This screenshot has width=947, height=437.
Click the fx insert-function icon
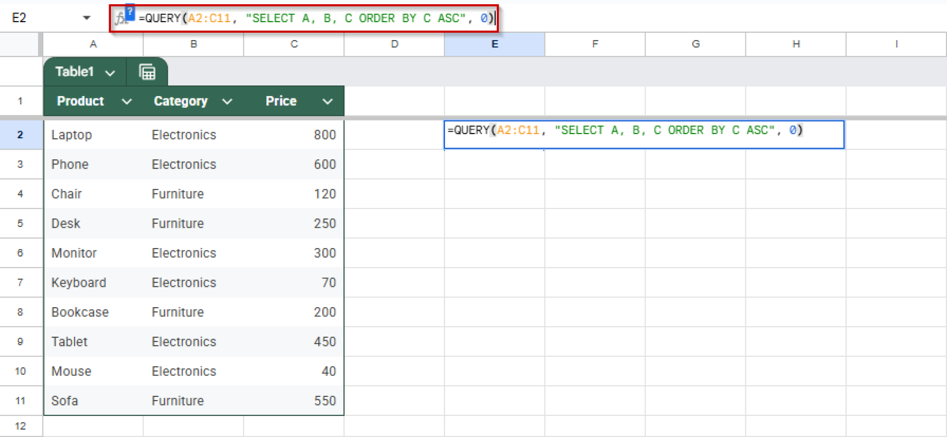(x=122, y=18)
